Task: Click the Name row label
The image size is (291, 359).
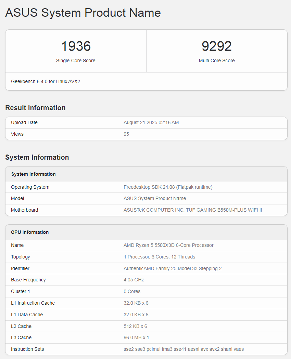Action: pos(17,245)
